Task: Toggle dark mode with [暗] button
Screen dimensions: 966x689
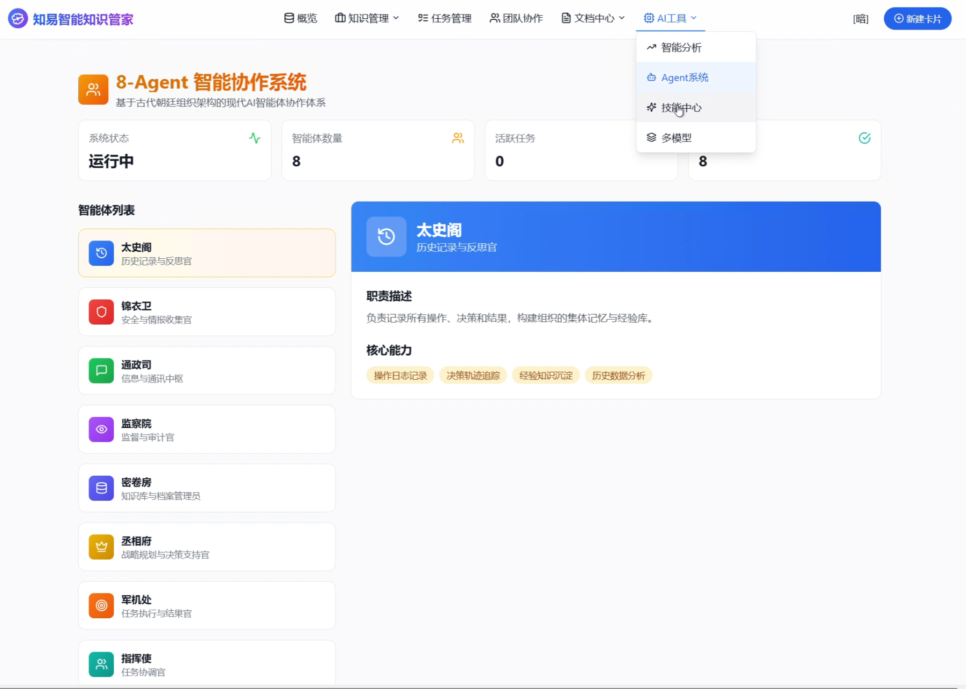Action: 860,19
